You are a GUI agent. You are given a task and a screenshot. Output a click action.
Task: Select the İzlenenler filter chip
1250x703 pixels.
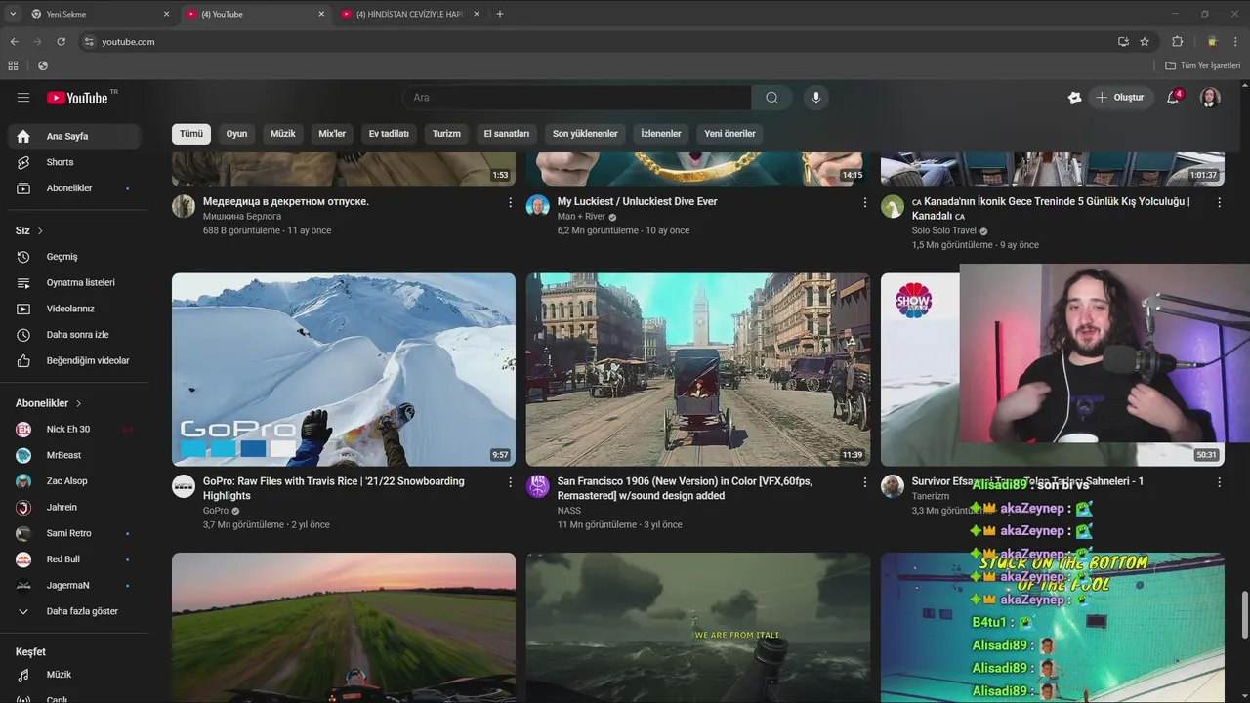pyautogui.click(x=661, y=134)
